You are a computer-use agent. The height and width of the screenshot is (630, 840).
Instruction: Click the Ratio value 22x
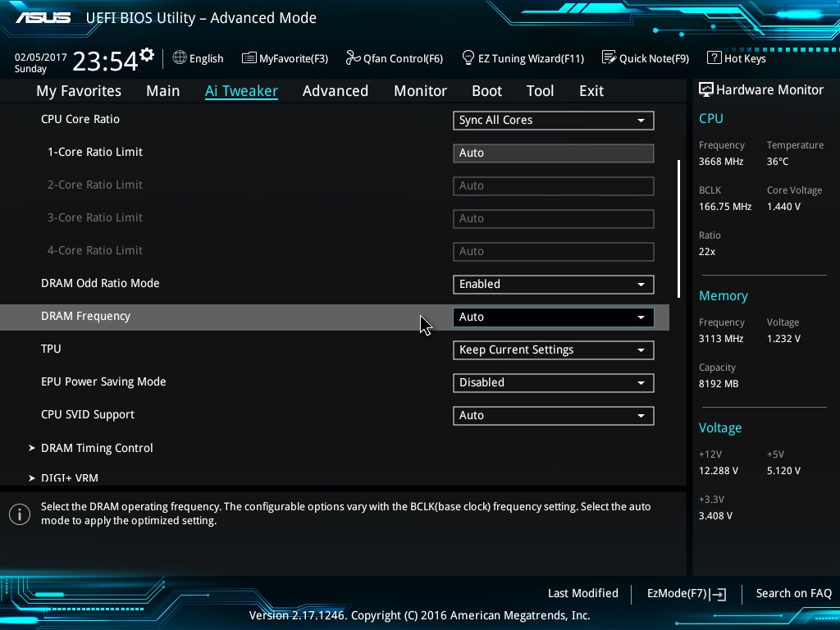[707, 251]
